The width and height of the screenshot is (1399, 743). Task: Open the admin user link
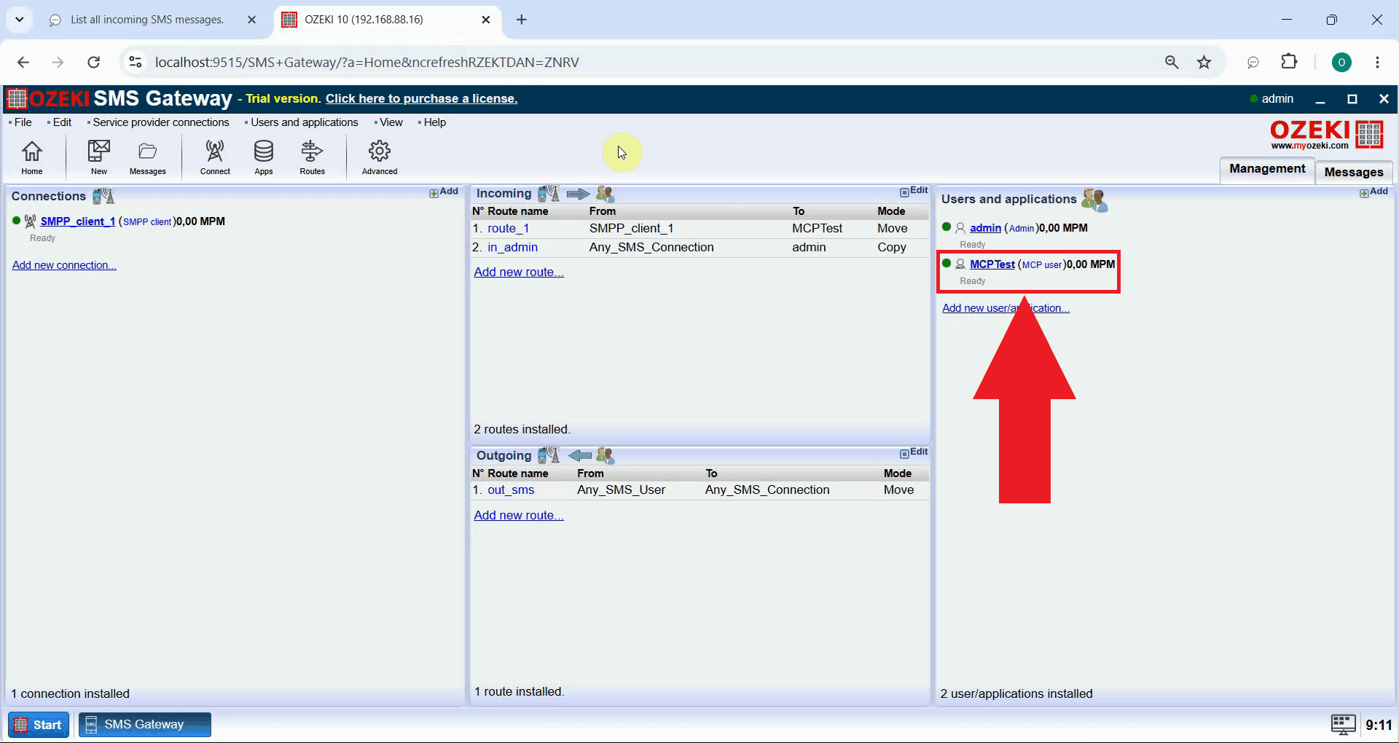click(x=985, y=228)
